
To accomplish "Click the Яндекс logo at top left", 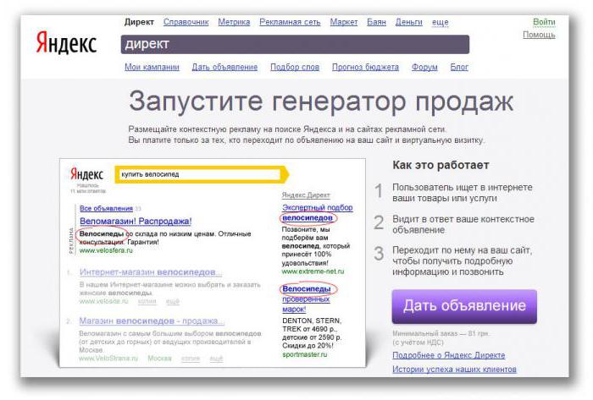I will pos(66,42).
